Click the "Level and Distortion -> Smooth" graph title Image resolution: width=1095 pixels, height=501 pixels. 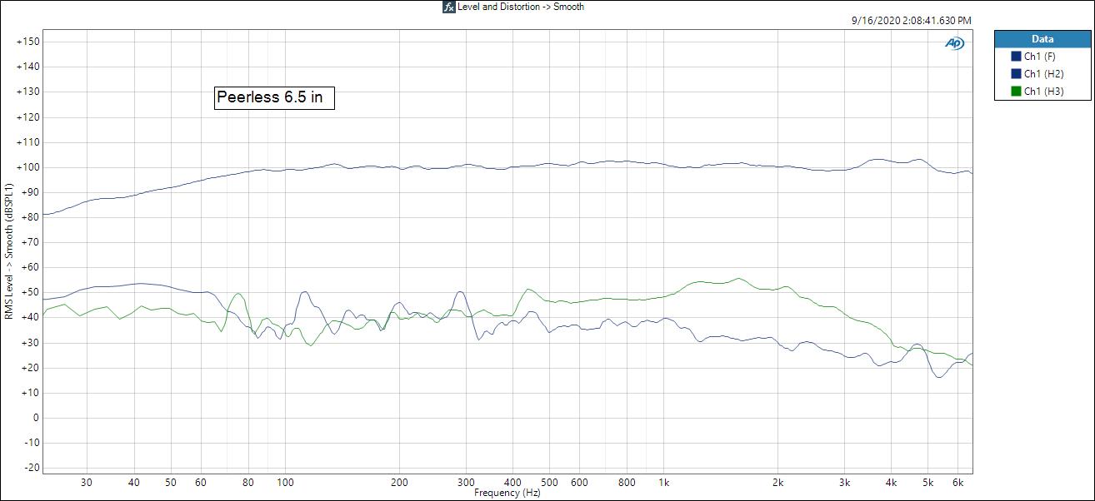(521, 7)
